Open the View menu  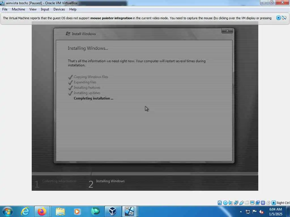pyautogui.click(x=33, y=9)
